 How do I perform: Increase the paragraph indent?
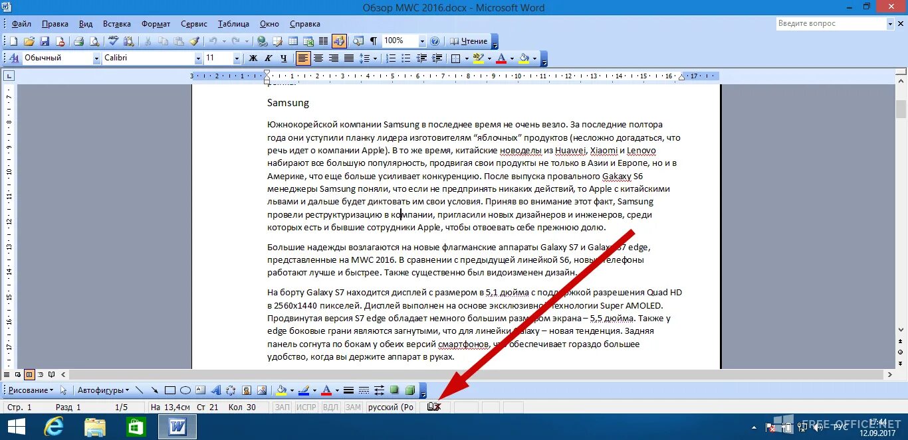[437, 58]
